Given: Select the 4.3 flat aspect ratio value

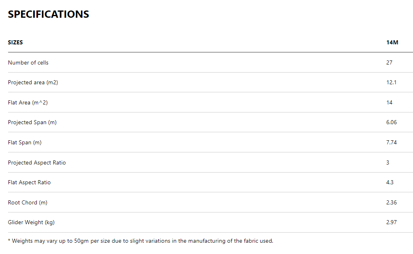Looking at the screenshot, I should coord(390,182).
